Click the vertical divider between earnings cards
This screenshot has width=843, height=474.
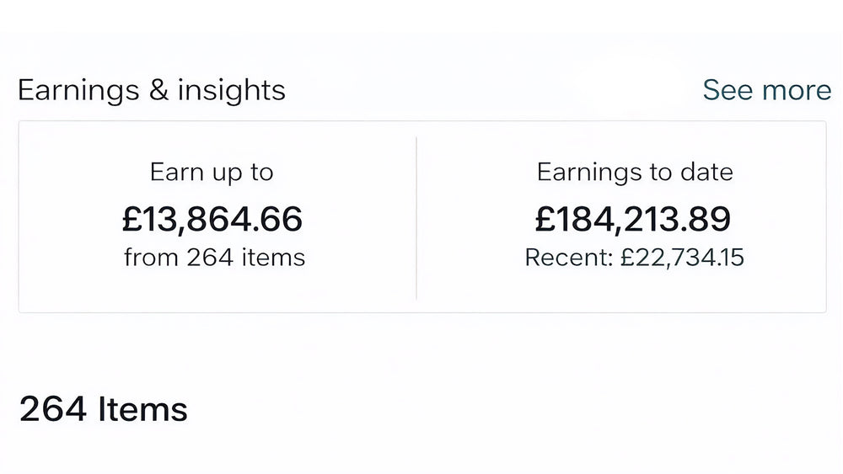pyautogui.click(x=416, y=216)
